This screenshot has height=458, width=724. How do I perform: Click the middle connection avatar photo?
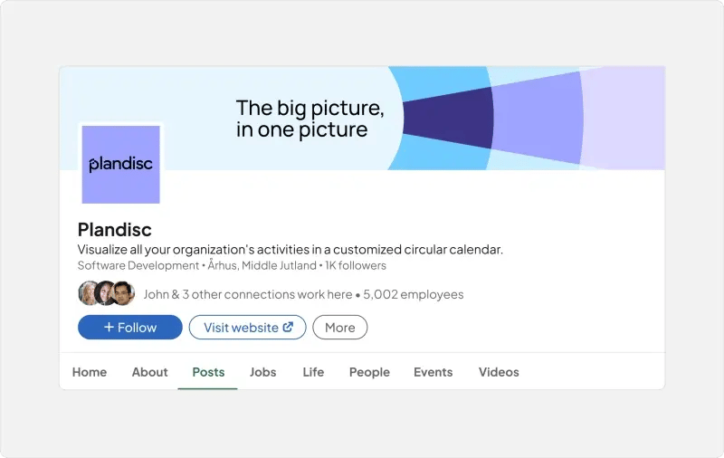107,294
